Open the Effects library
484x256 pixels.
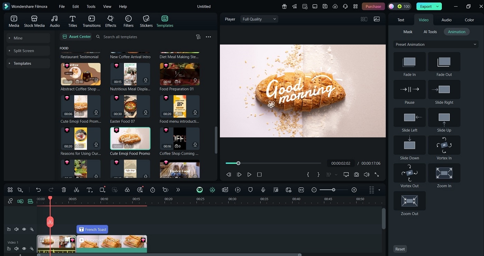pyautogui.click(x=111, y=21)
